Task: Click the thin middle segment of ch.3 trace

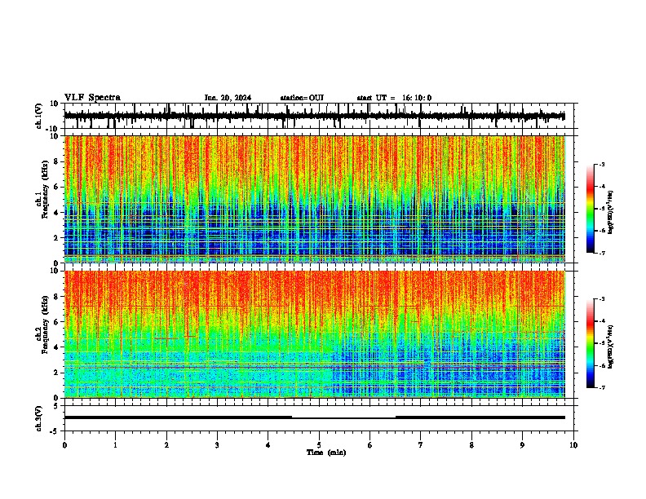Action: (x=343, y=418)
